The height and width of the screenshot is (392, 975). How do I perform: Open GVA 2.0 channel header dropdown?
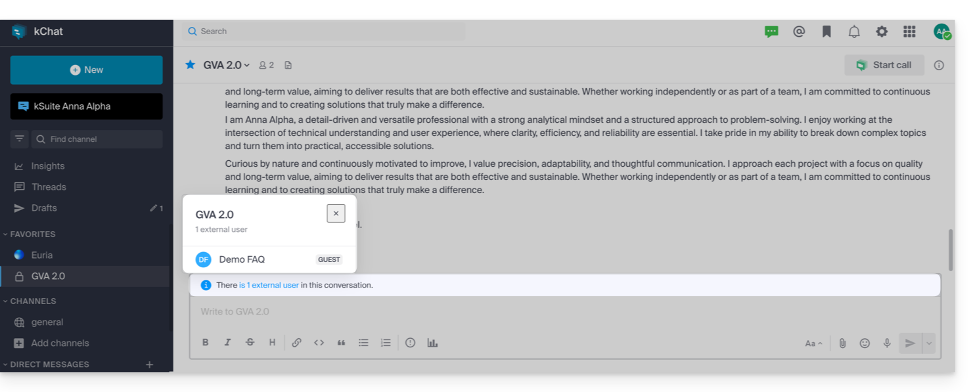[227, 65]
